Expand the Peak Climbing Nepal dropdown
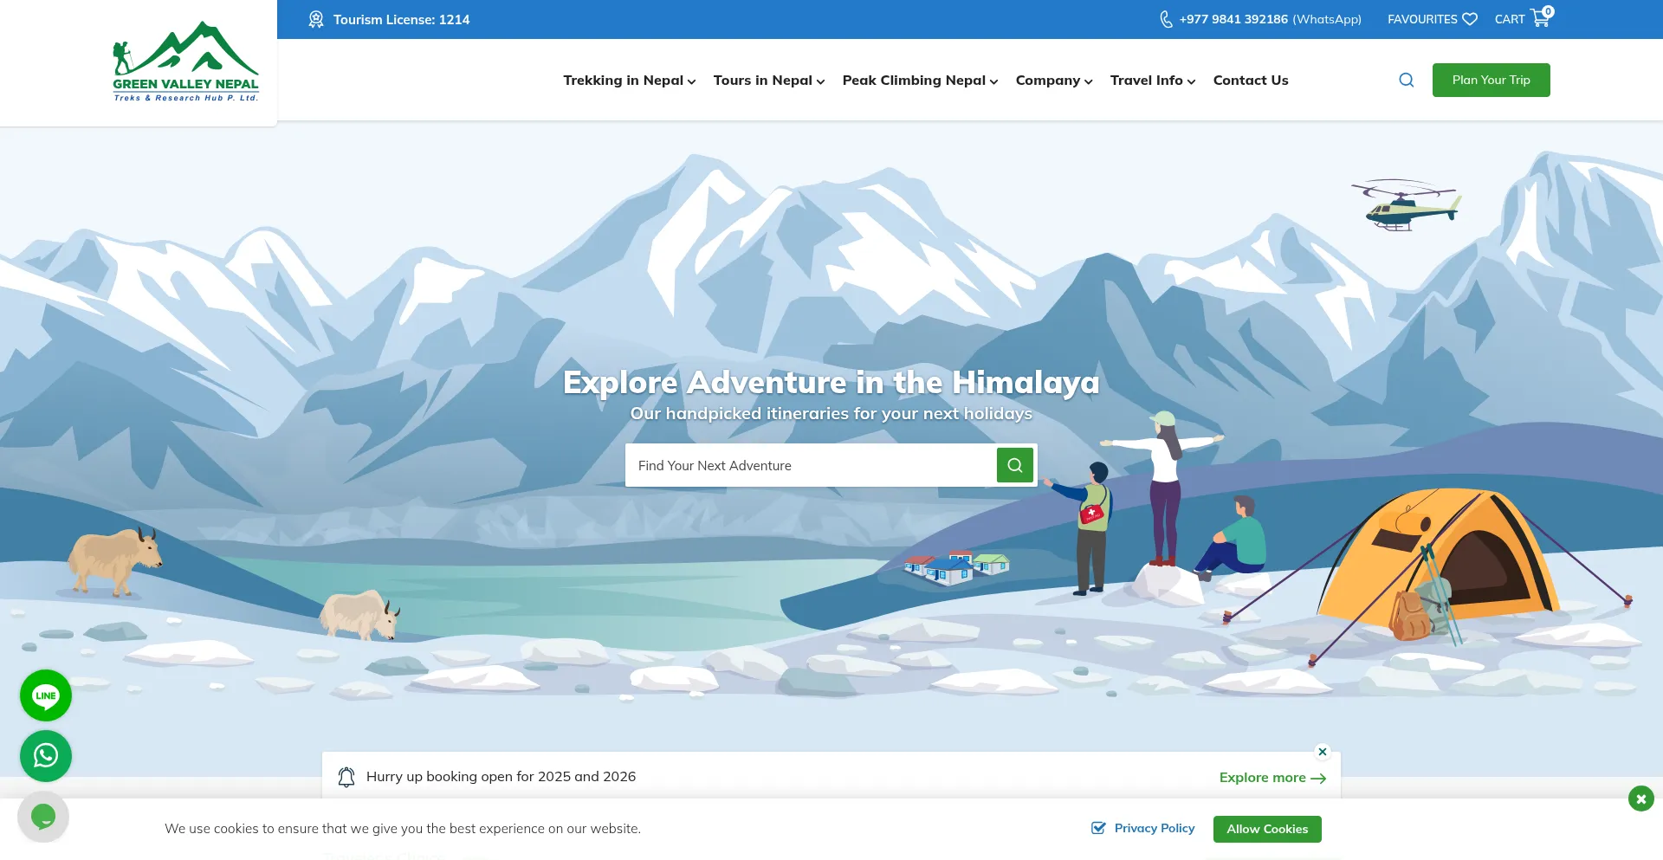The height and width of the screenshot is (860, 1663). (920, 81)
